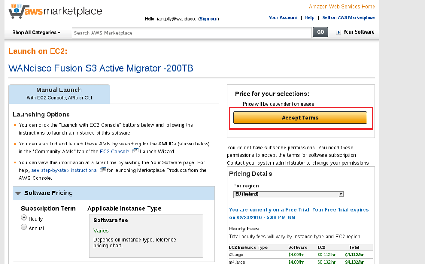Viewport: 425px width, 264px height.
Task: Click the GO search button
Action: pos(320,32)
